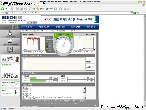The width and height of the screenshot is (146, 110).
Task: Click the 1,130 MB/s download result
Action: tap(39, 52)
